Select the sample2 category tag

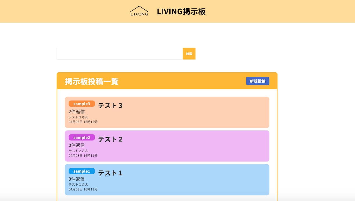coord(82,137)
